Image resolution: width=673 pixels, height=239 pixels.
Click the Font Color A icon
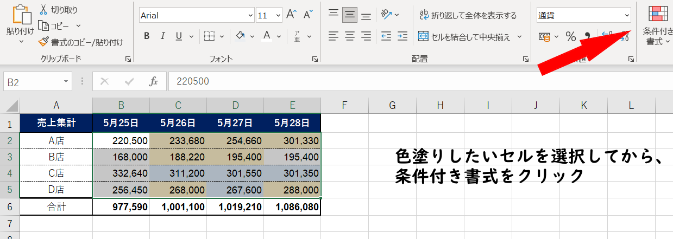pyautogui.click(x=266, y=36)
